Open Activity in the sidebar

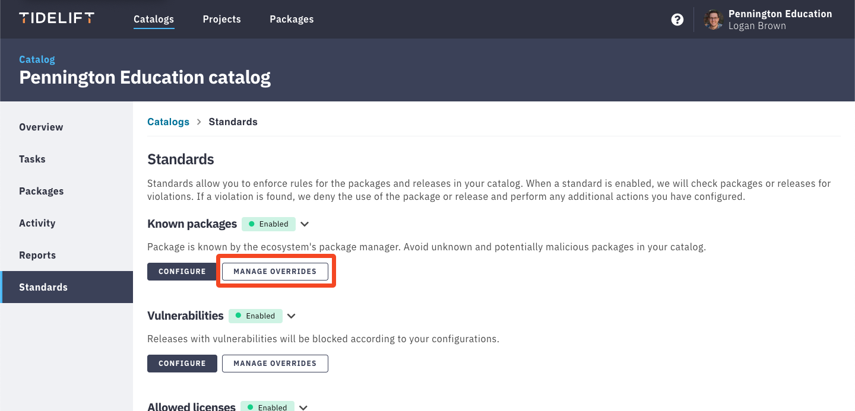(x=66, y=223)
